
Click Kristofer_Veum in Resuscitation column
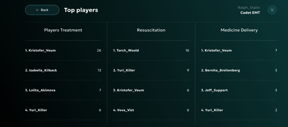tap(151, 90)
